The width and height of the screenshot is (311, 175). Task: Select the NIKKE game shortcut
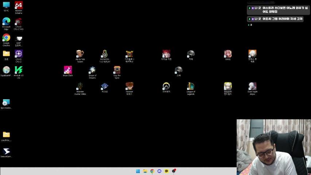coord(228,54)
